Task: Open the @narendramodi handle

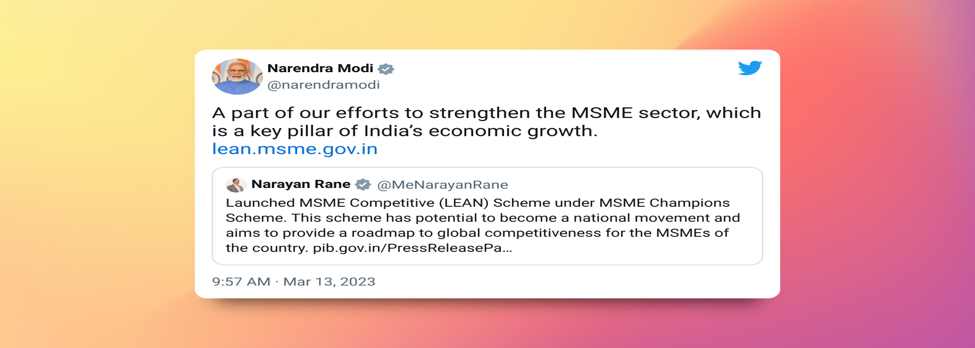Action: [x=323, y=85]
